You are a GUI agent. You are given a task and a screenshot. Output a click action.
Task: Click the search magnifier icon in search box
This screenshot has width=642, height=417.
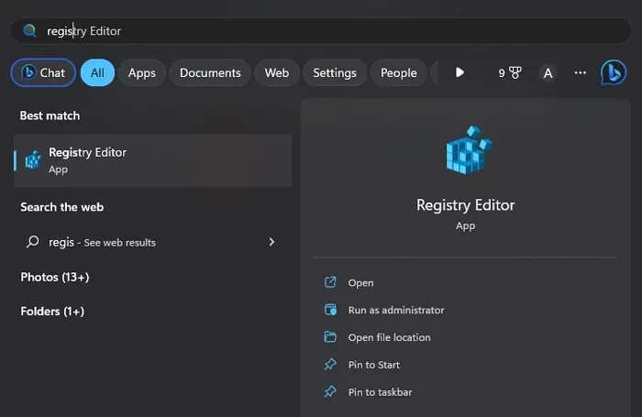(x=30, y=31)
